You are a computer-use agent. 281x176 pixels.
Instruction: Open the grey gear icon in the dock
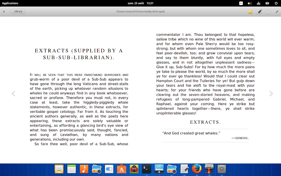point(222,169)
